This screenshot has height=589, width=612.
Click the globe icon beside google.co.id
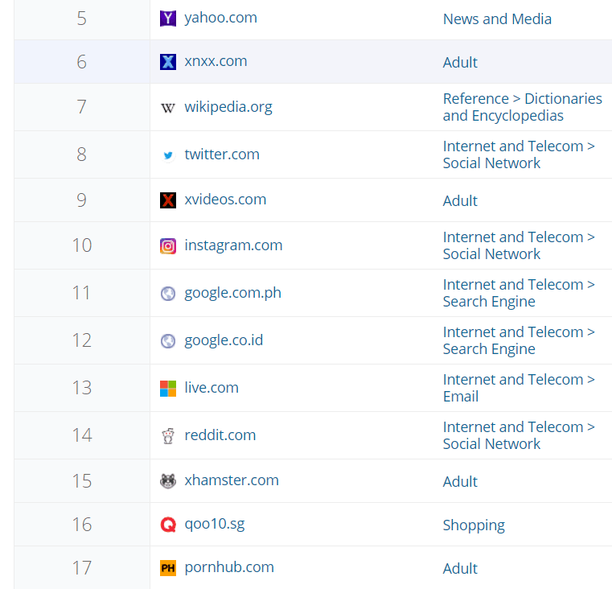[x=168, y=341]
